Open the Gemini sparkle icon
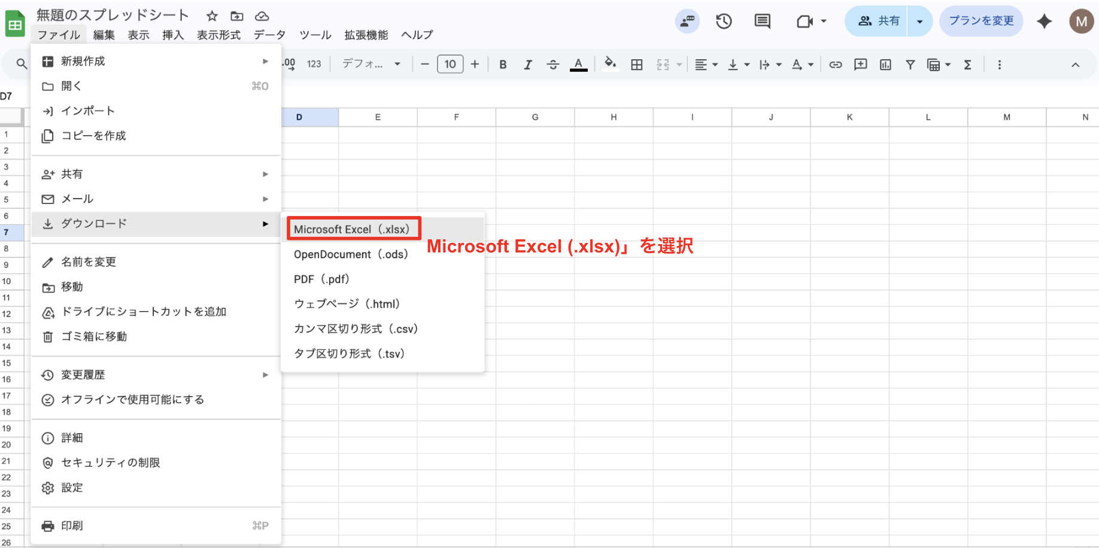Image resolution: width=1099 pixels, height=548 pixels. (x=1045, y=22)
